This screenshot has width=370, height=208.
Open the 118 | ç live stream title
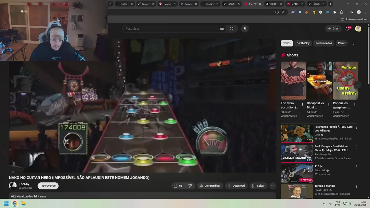[319, 167]
